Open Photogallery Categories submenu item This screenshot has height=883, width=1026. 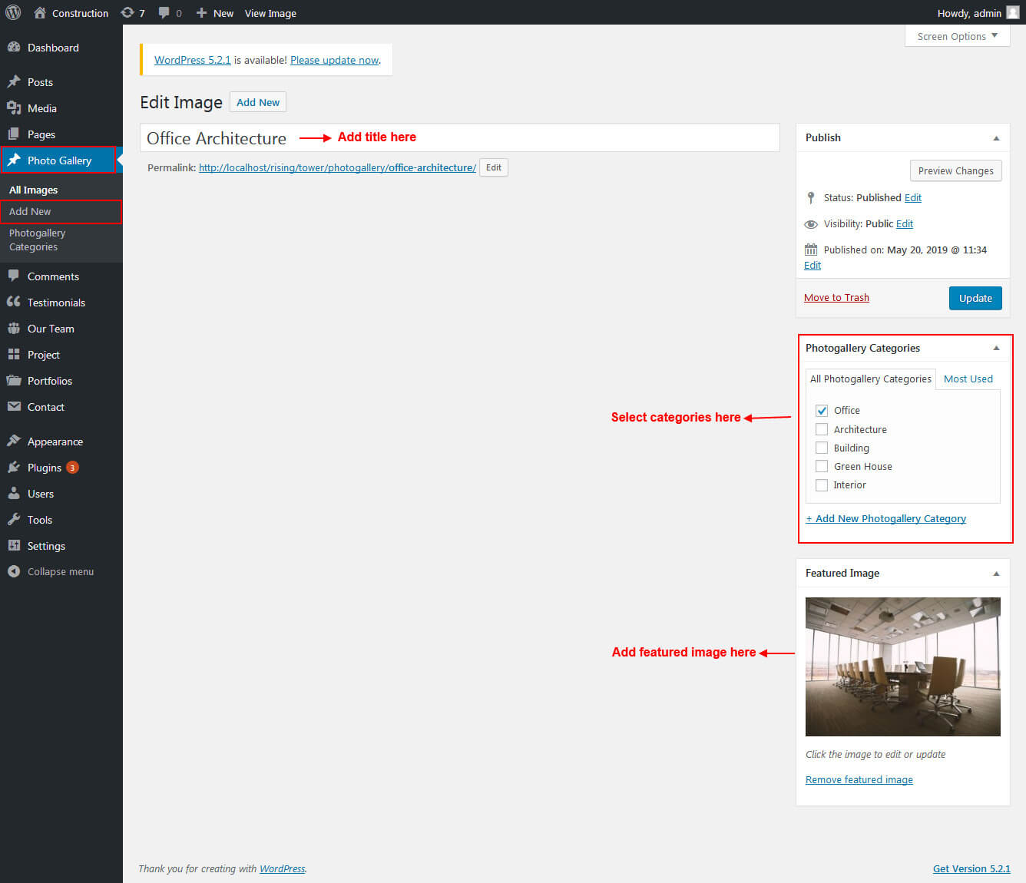point(37,240)
